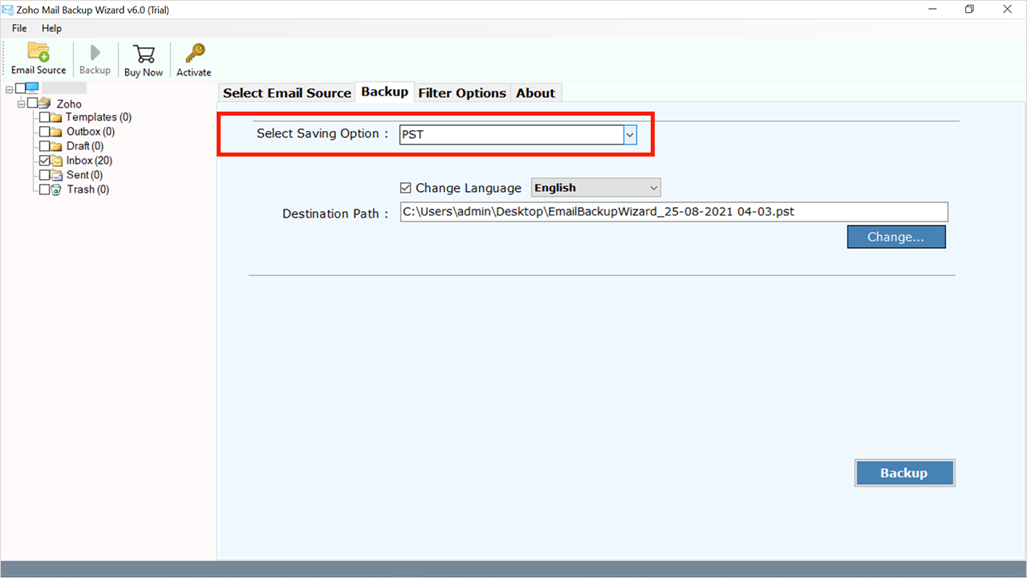1027x578 pixels.
Task: Select the Templates (0) tree label
Action: coord(99,117)
